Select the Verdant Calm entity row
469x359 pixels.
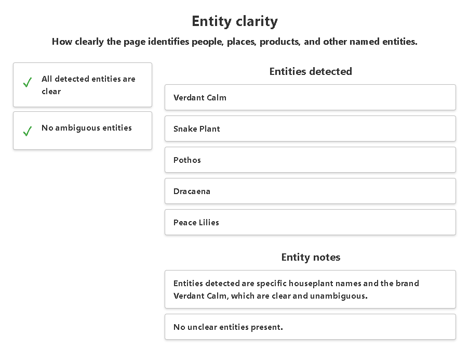310,98
